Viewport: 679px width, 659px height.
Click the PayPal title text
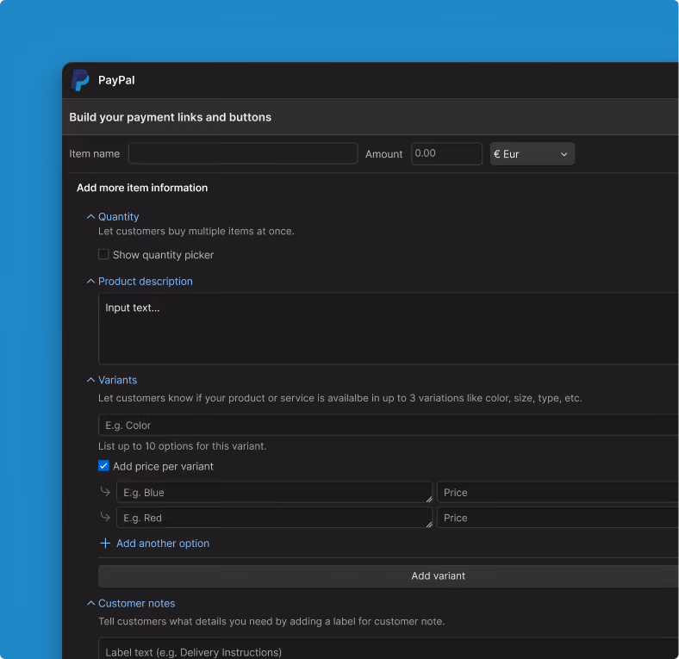point(116,80)
